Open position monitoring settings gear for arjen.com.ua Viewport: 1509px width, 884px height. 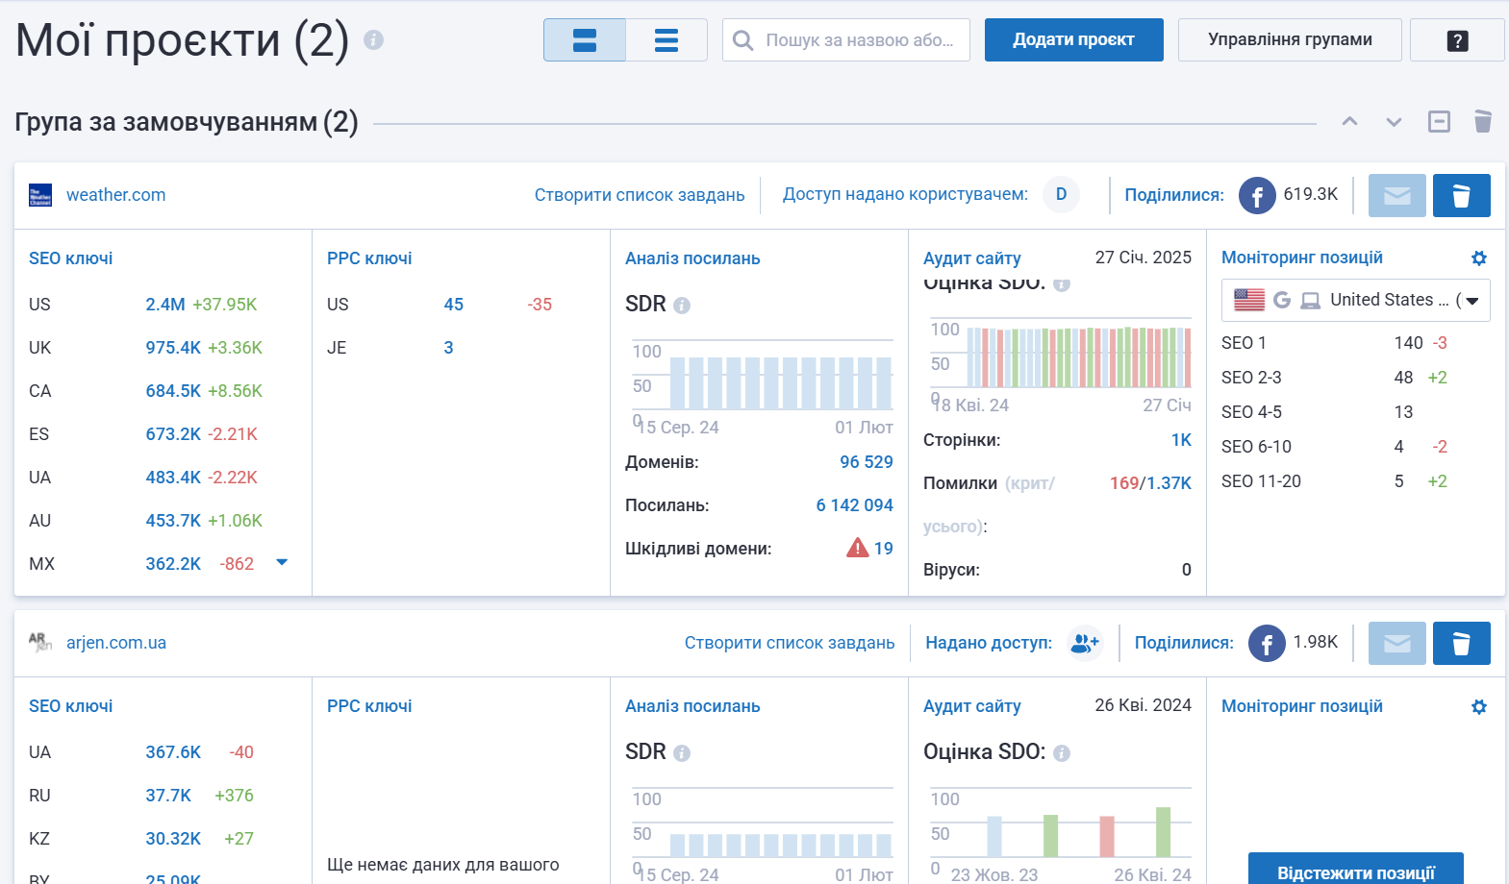[1479, 706]
